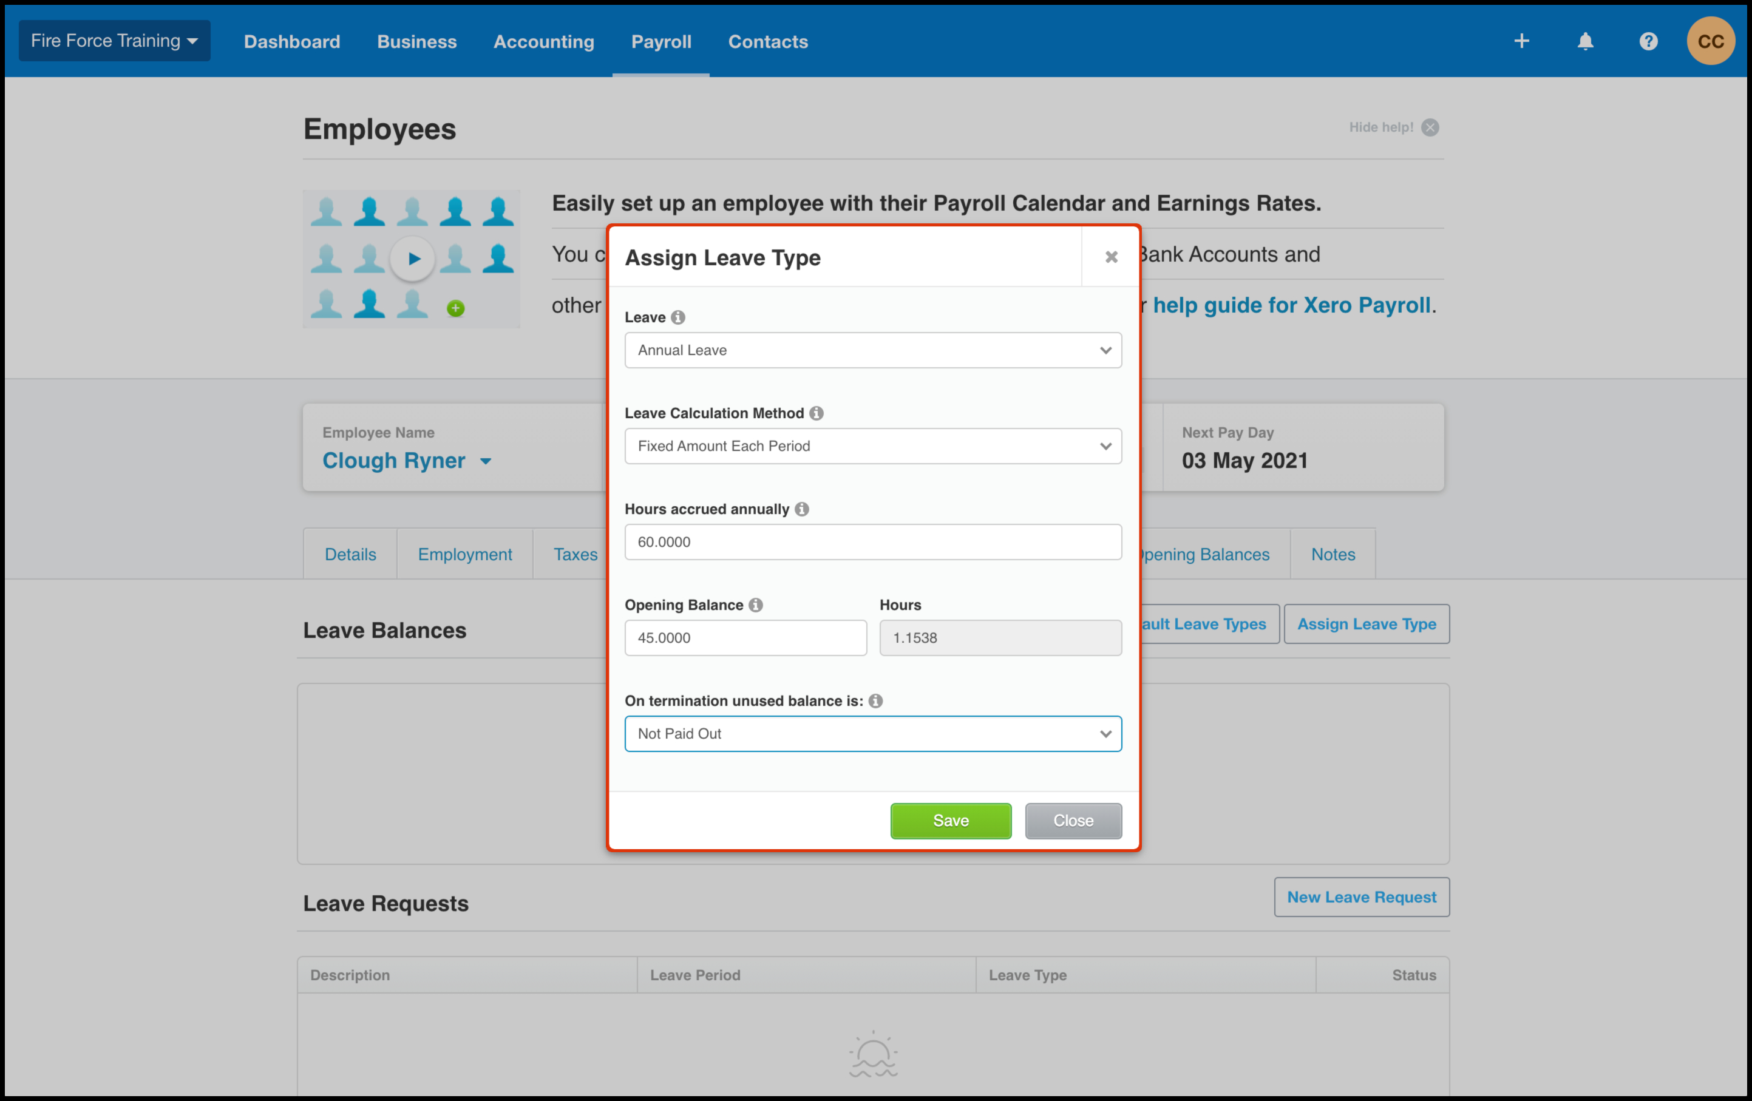Close the Assign Leave Type dialog with X
Image resolution: width=1752 pixels, height=1101 pixels.
point(1111,257)
